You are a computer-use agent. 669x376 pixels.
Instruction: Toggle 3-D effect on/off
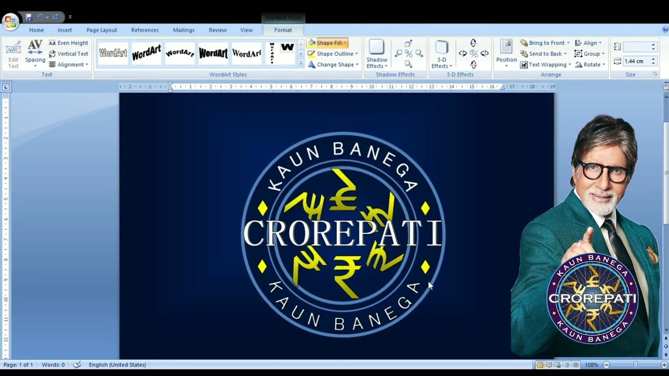point(474,54)
